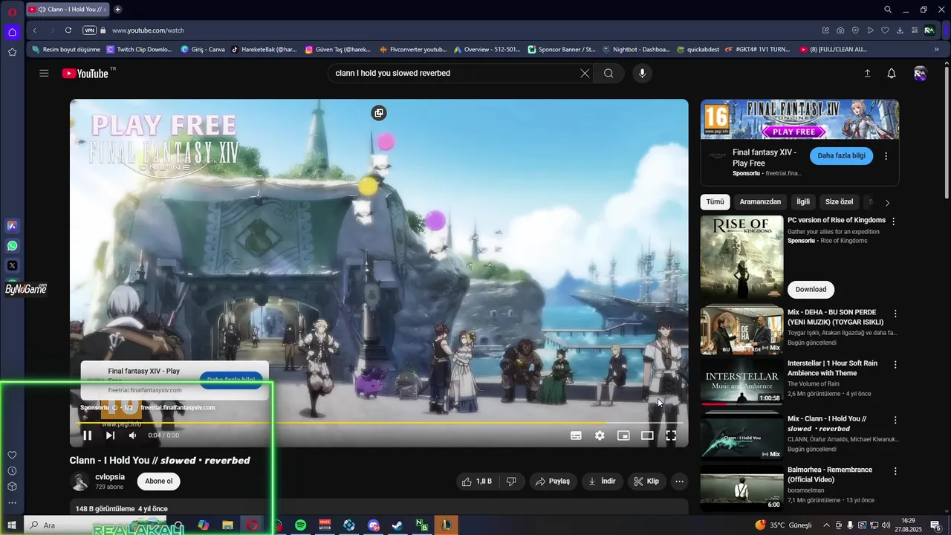Select Tümü filter chip

(715, 202)
